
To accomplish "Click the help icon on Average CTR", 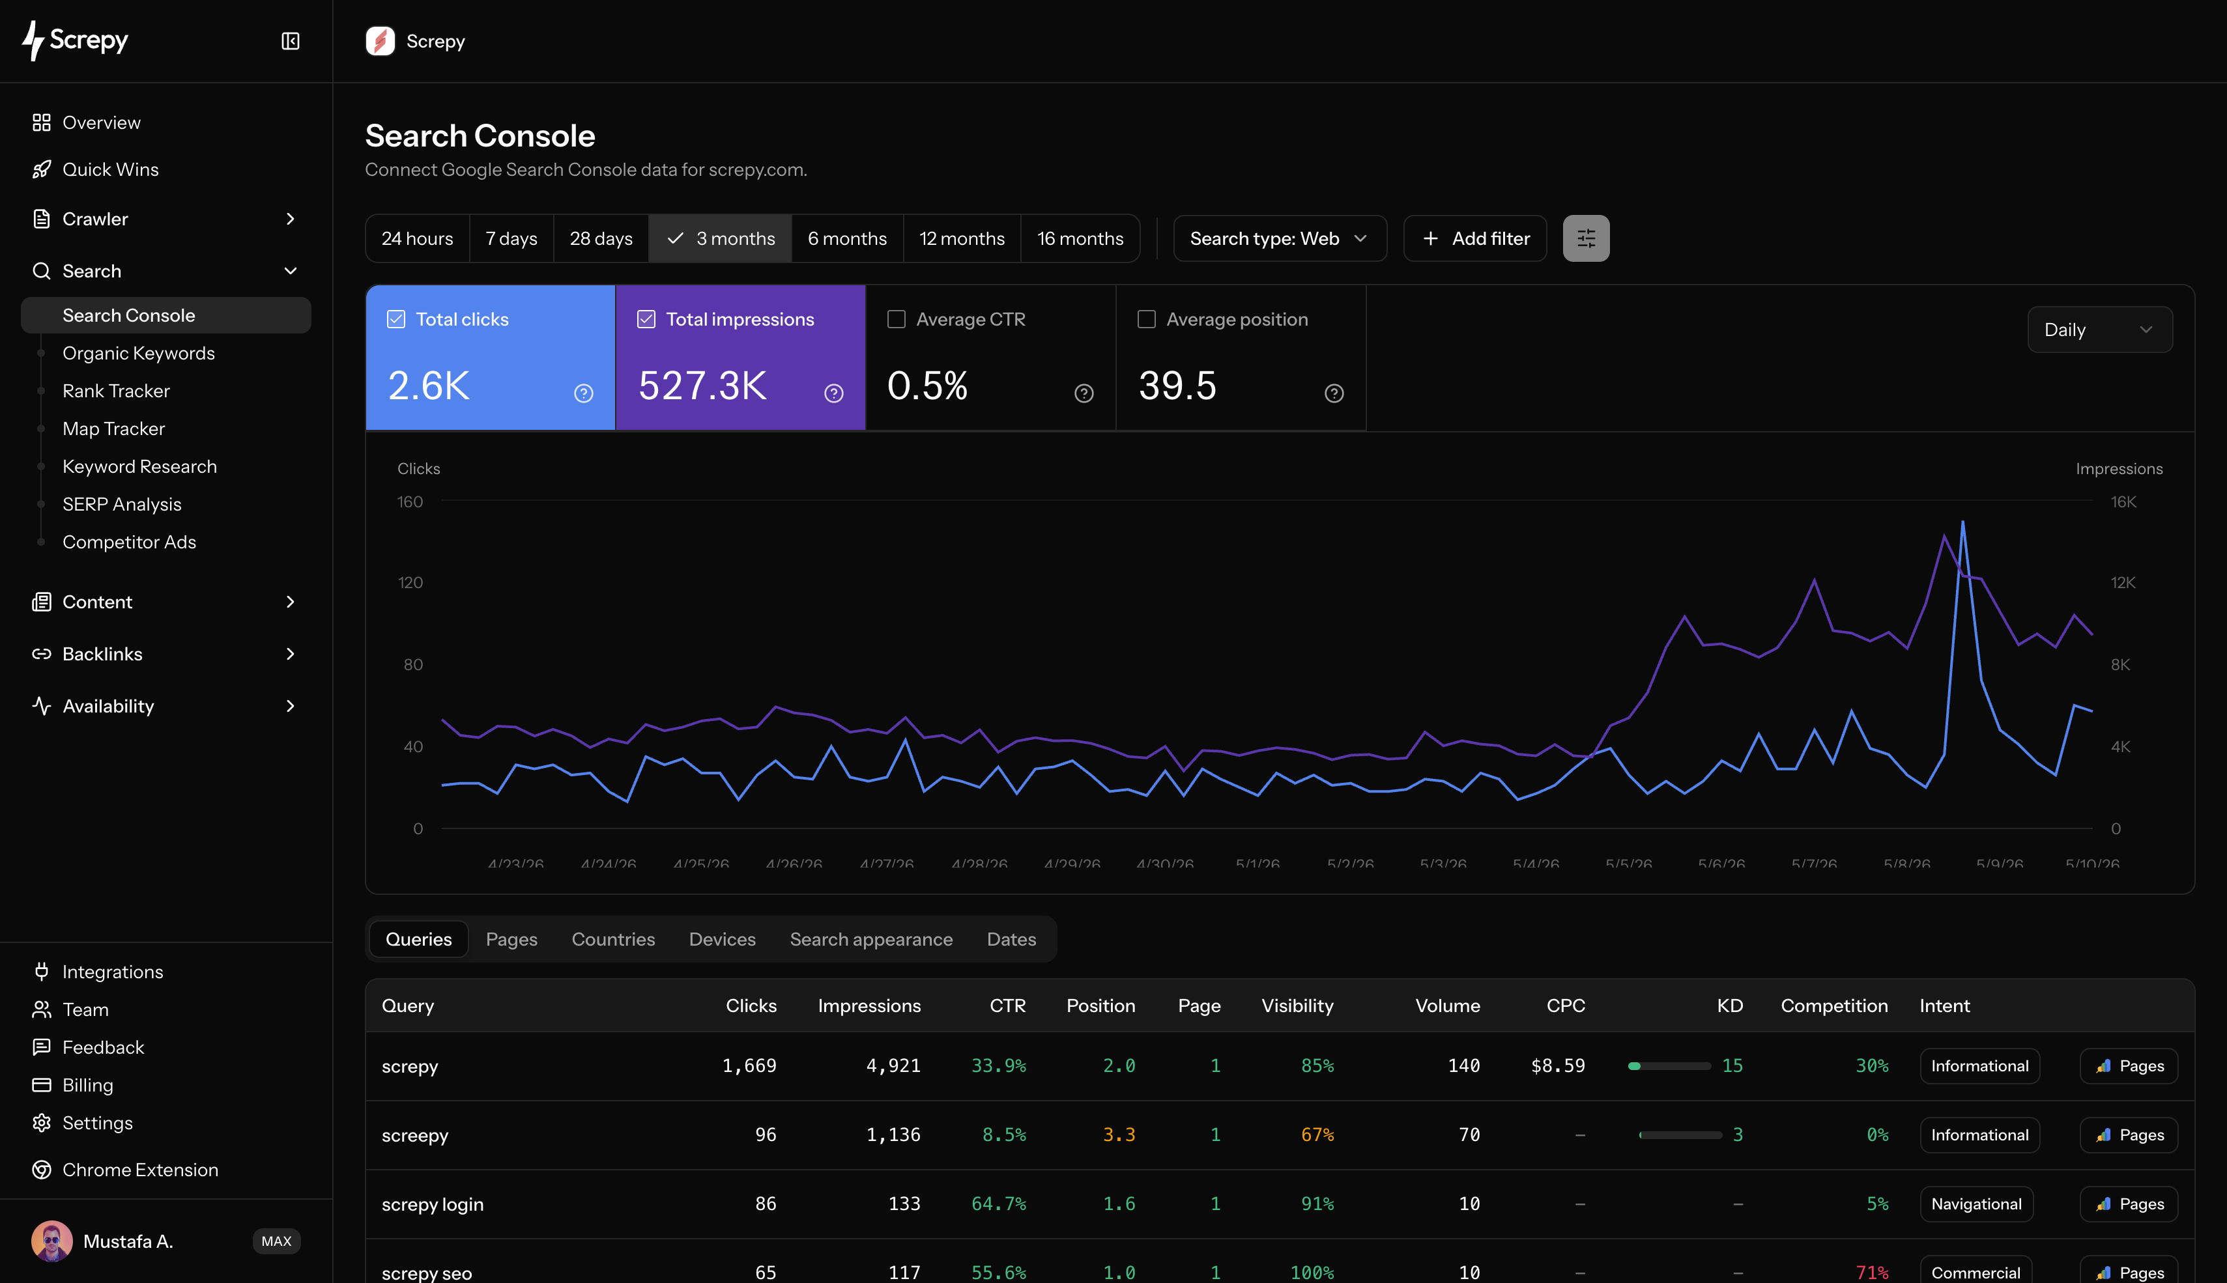I will (1084, 393).
